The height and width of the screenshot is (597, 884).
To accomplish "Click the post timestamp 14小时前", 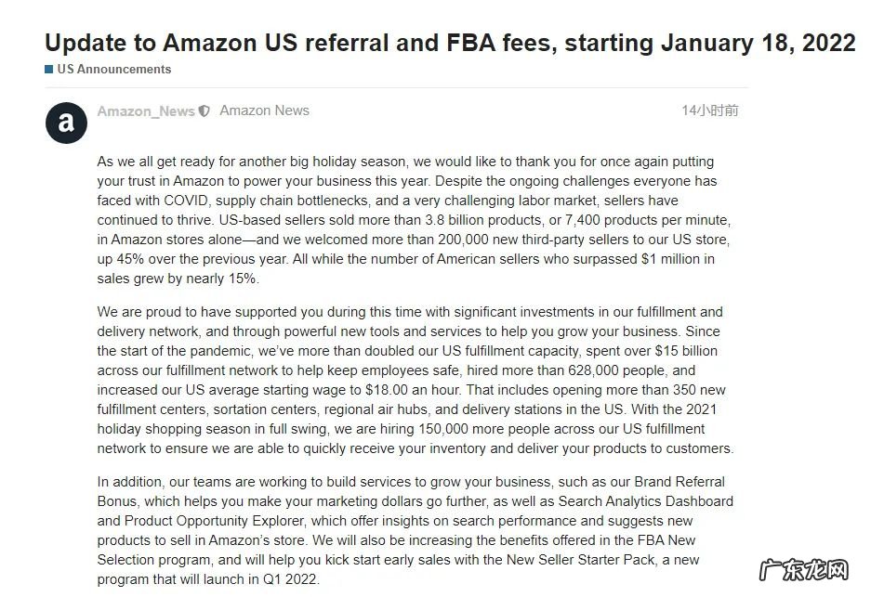I will click(709, 110).
